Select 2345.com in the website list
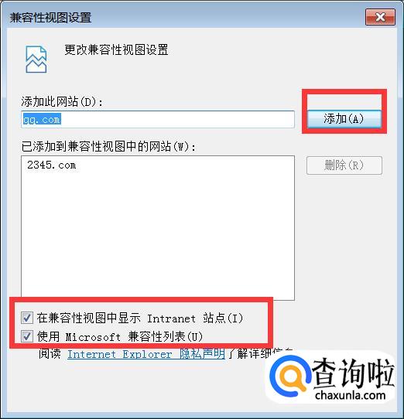Image resolution: width=404 pixels, height=419 pixels. (51, 165)
